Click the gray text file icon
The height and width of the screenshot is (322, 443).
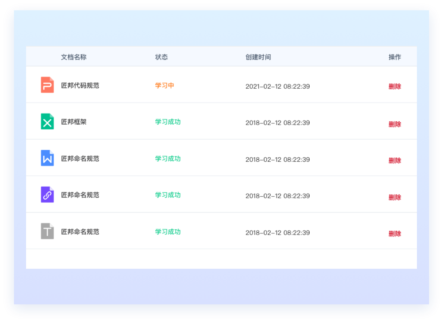point(47,232)
